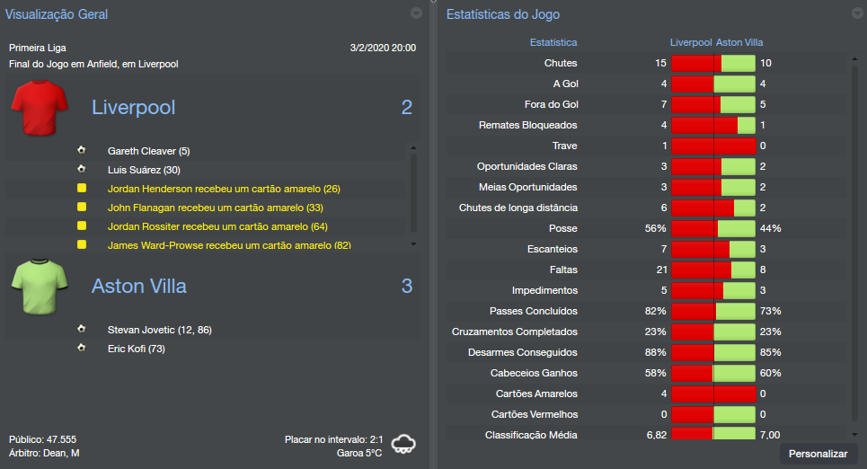Select Jordan Rossiter yellow card event
Screen dimensions: 867x469
pyautogui.click(x=217, y=226)
